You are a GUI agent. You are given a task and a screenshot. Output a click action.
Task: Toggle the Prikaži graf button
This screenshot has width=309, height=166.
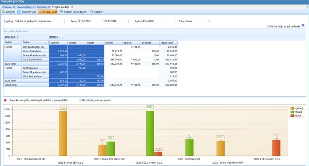point(48,12)
